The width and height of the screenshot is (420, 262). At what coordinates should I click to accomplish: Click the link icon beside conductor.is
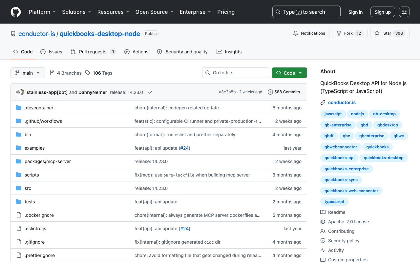(323, 103)
